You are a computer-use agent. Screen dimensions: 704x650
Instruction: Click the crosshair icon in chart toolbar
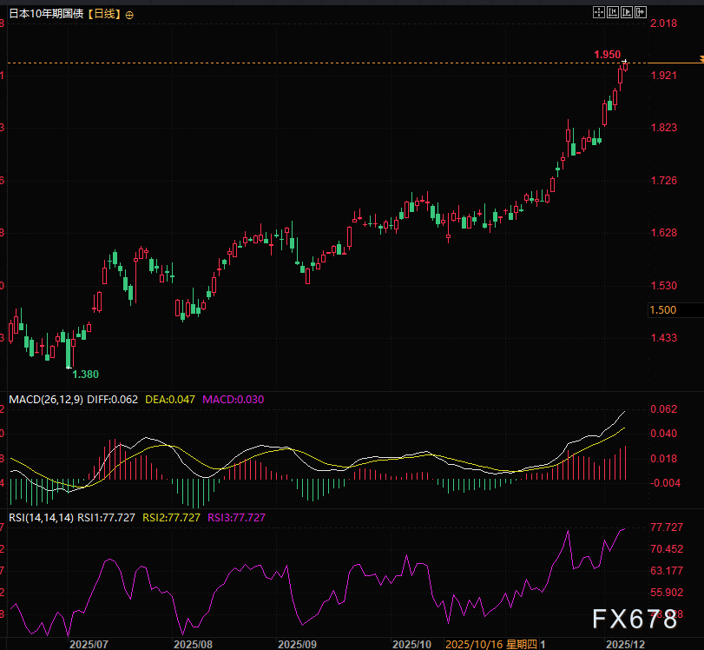[598, 11]
